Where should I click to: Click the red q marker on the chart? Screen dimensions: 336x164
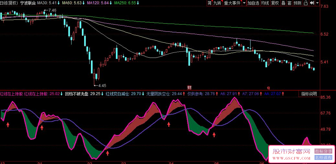pos(268,87)
